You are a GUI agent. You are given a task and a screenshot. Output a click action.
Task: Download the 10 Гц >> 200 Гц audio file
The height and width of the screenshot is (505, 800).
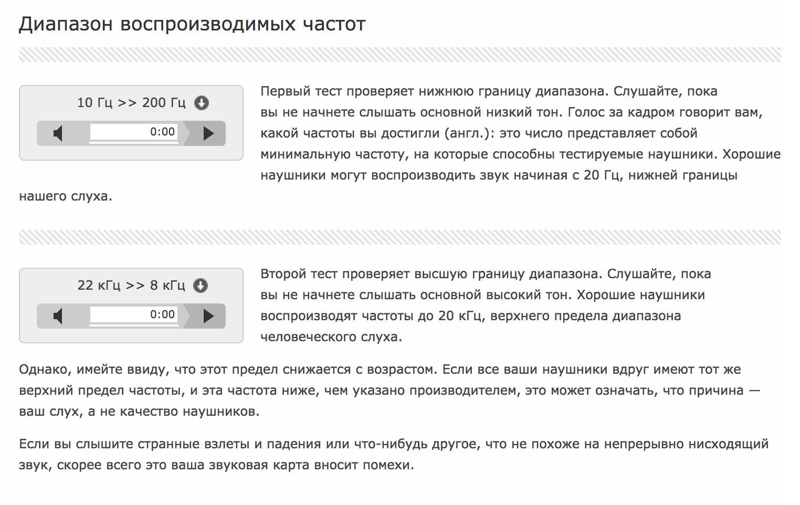coord(202,103)
